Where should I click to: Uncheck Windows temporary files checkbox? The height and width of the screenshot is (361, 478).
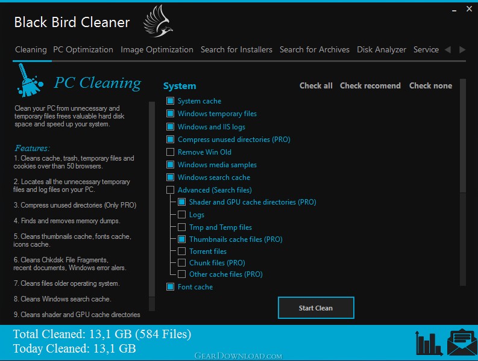point(171,114)
